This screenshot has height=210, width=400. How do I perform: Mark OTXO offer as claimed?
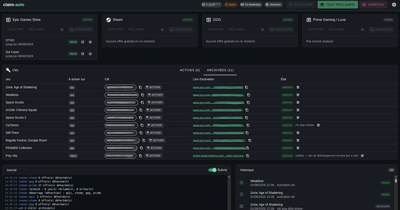coord(90,42)
